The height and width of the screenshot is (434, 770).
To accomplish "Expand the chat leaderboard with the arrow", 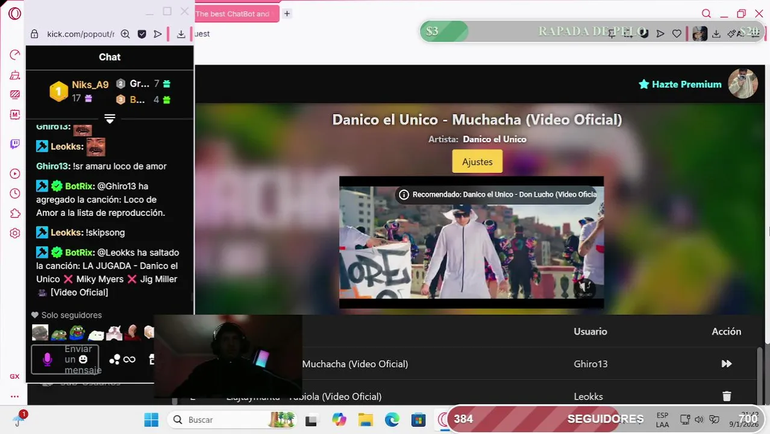I will point(110,119).
